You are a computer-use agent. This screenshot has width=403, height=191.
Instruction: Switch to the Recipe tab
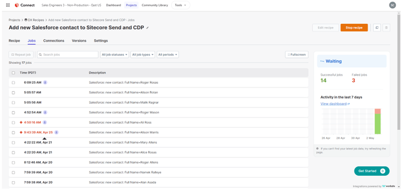coord(15,41)
